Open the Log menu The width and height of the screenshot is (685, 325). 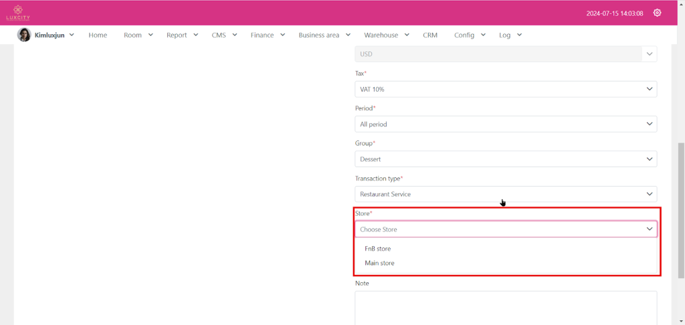tap(510, 35)
